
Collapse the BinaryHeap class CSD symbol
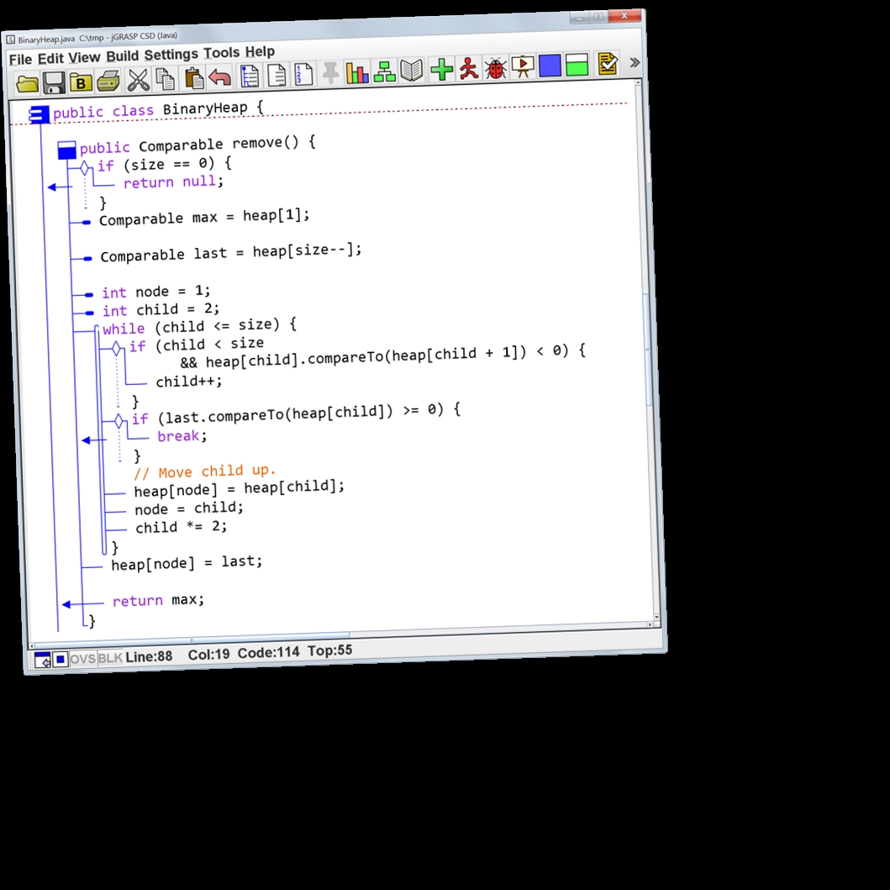pos(39,114)
